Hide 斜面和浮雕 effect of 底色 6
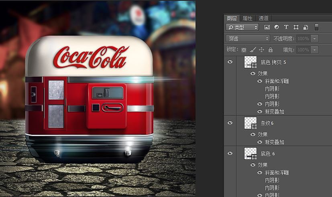332x197 pixels. [x=260, y=173]
